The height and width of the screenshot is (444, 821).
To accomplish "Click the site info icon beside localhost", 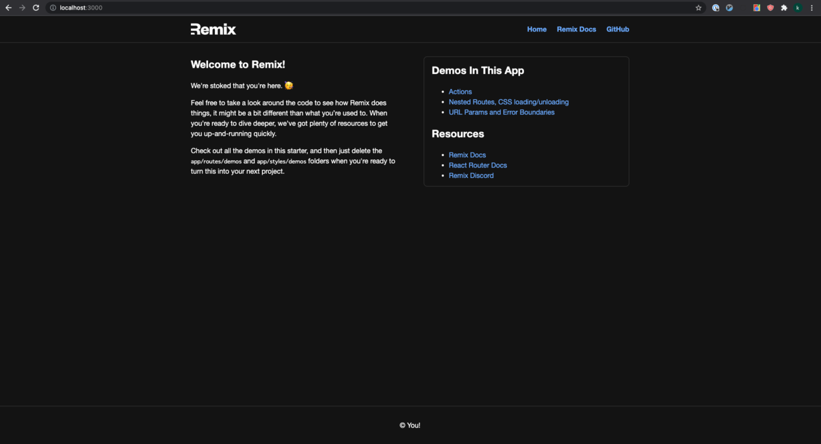I will pos(53,8).
